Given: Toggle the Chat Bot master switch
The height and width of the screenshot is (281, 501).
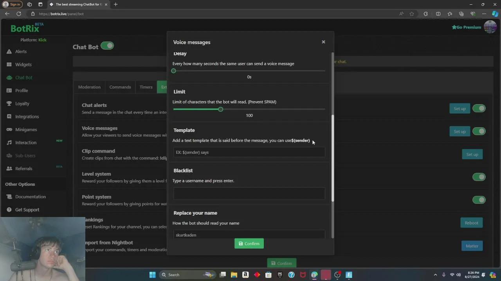Looking at the screenshot, I should (107, 46).
